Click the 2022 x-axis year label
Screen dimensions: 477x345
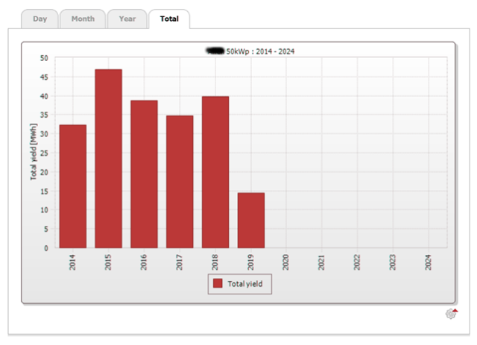click(x=358, y=261)
